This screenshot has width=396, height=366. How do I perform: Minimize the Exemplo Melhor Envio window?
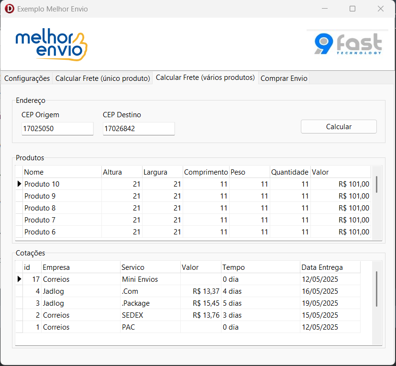click(x=325, y=9)
